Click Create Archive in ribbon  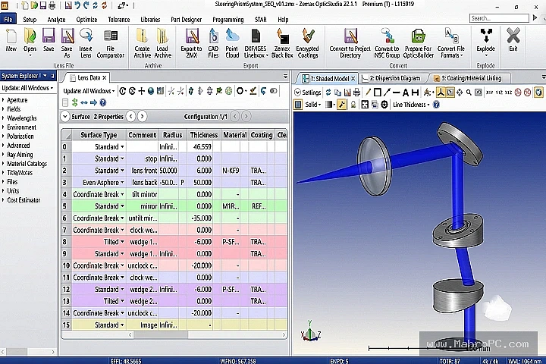pyautogui.click(x=143, y=43)
